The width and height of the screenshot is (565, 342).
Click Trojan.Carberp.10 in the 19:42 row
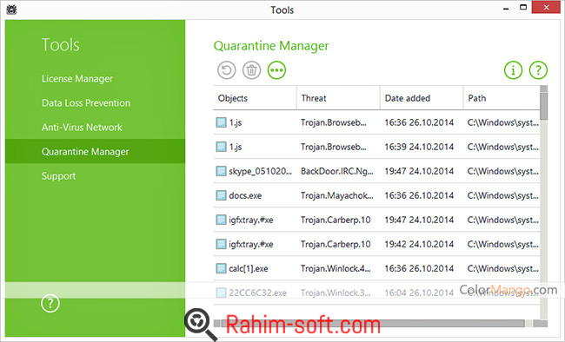pyautogui.click(x=336, y=244)
